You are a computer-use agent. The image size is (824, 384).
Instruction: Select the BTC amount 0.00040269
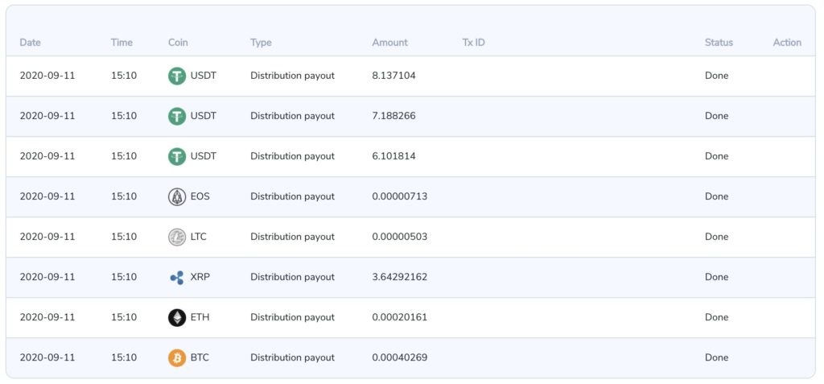[x=399, y=357]
